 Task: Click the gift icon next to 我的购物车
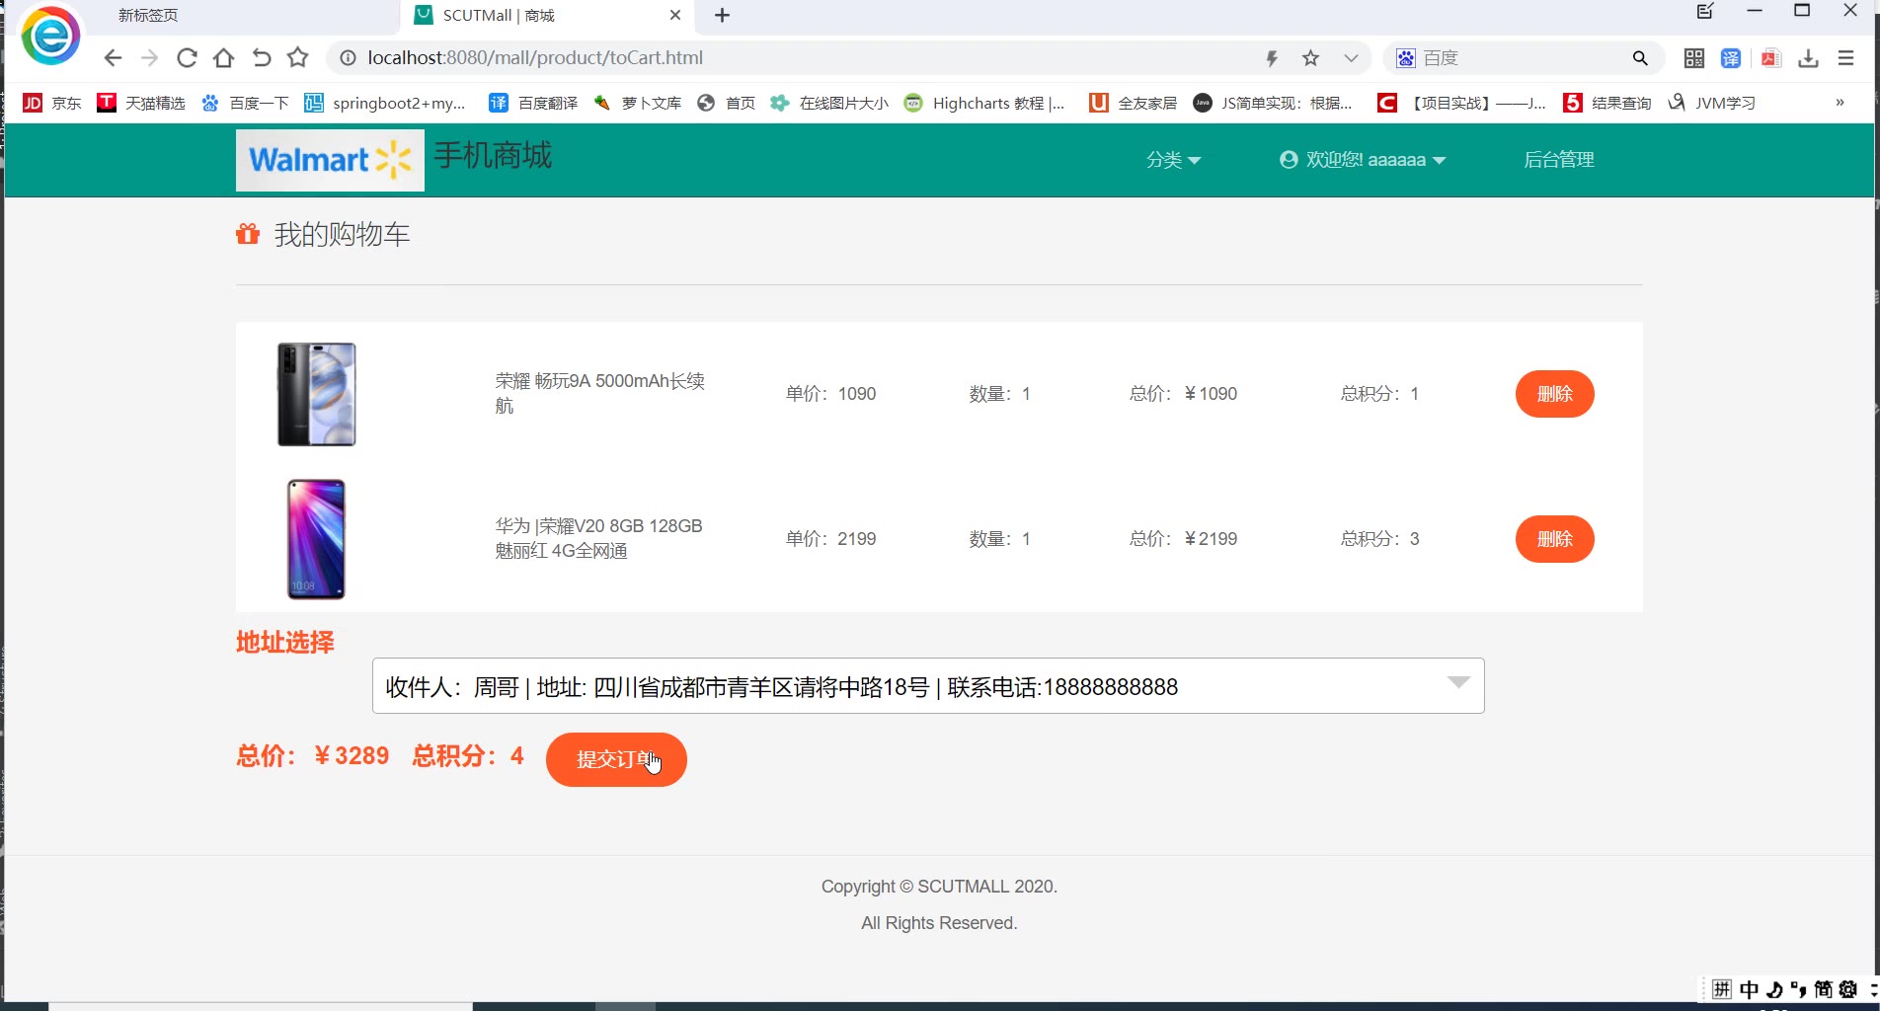248,234
